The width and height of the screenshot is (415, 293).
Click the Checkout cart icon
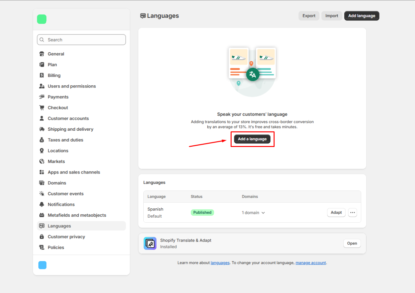click(x=42, y=108)
